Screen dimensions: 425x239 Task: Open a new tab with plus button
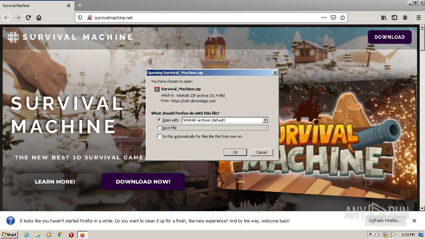pos(80,5)
